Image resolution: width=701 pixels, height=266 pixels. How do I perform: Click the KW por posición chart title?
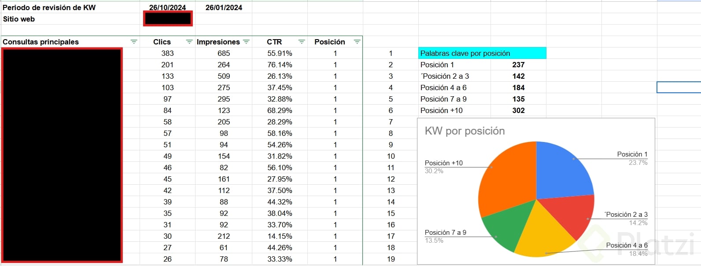tap(465, 131)
